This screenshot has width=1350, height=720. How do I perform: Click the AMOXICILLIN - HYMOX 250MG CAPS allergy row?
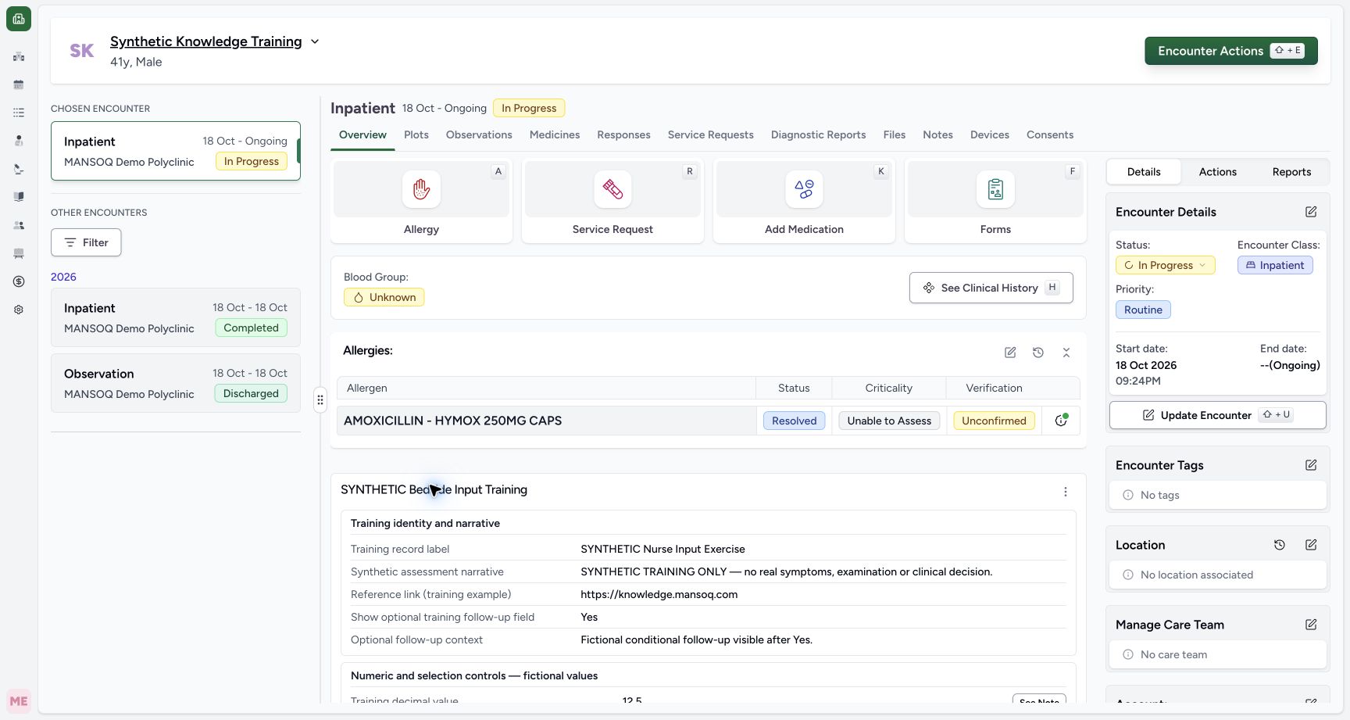coord(709,421)
